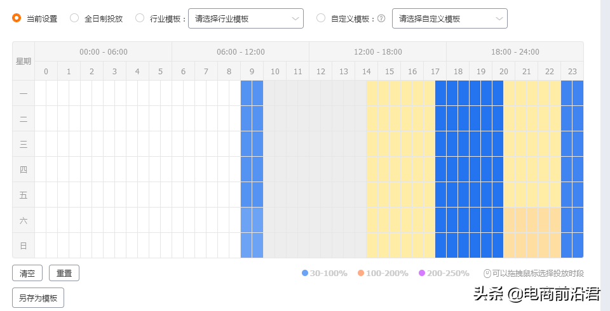Image resolution: width=610 pixels, height=311 pixels.
Task: Select the 当前设置 radio button
Action: click(x=17, y=18)
